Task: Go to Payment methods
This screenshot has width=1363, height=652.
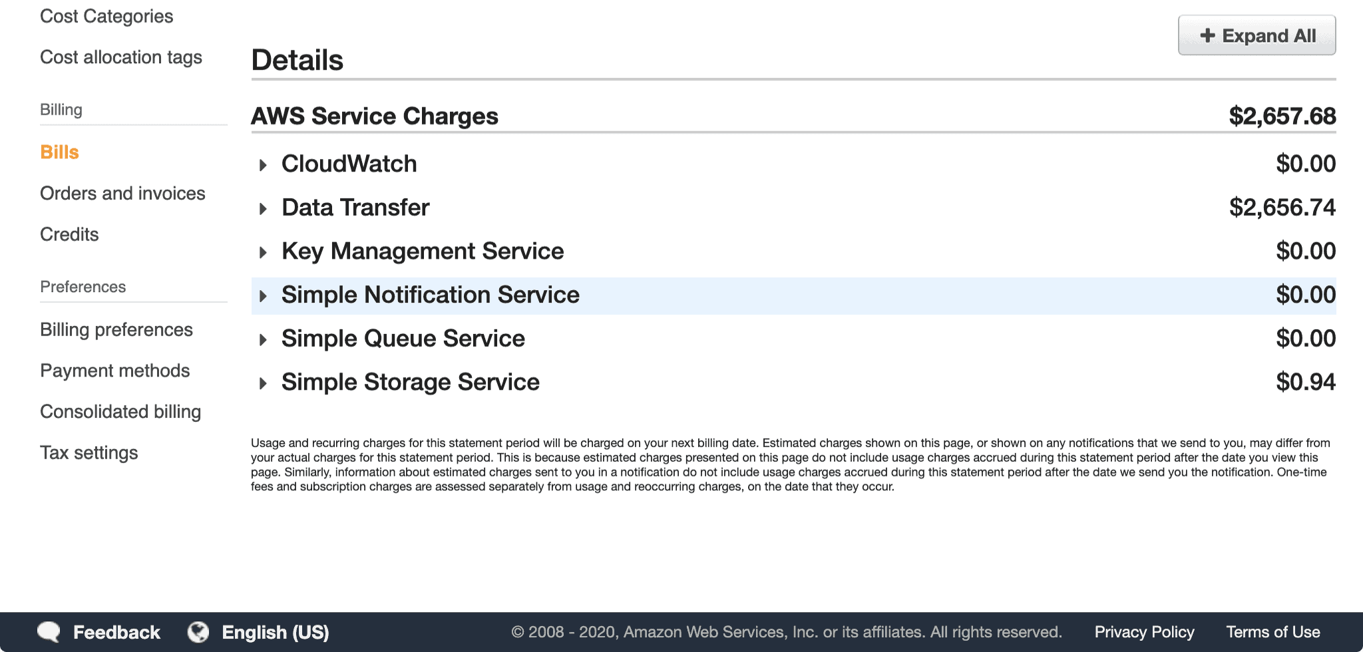Action: 115,371
